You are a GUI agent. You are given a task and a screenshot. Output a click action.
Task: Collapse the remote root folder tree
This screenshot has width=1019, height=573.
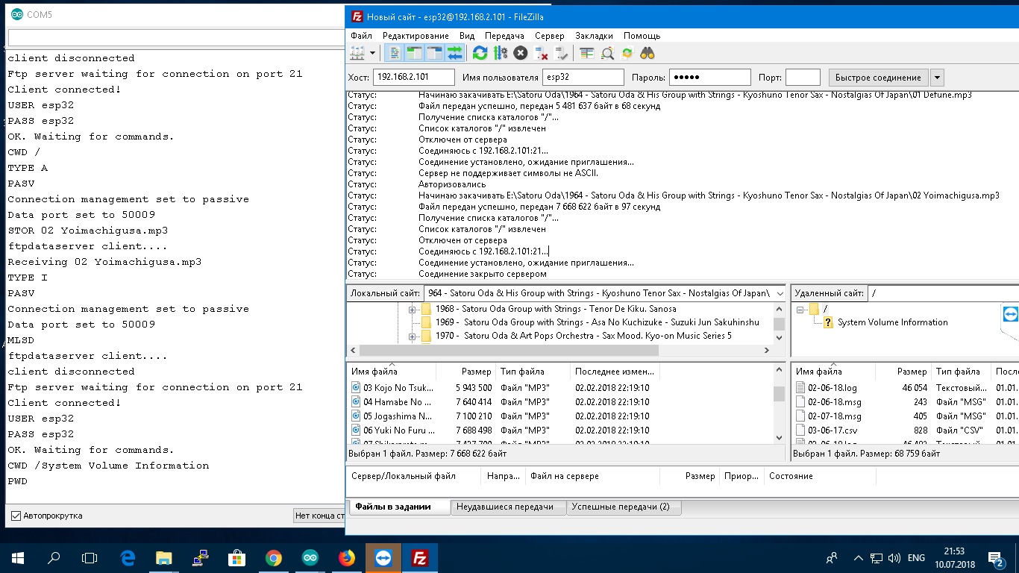point(800,309)
